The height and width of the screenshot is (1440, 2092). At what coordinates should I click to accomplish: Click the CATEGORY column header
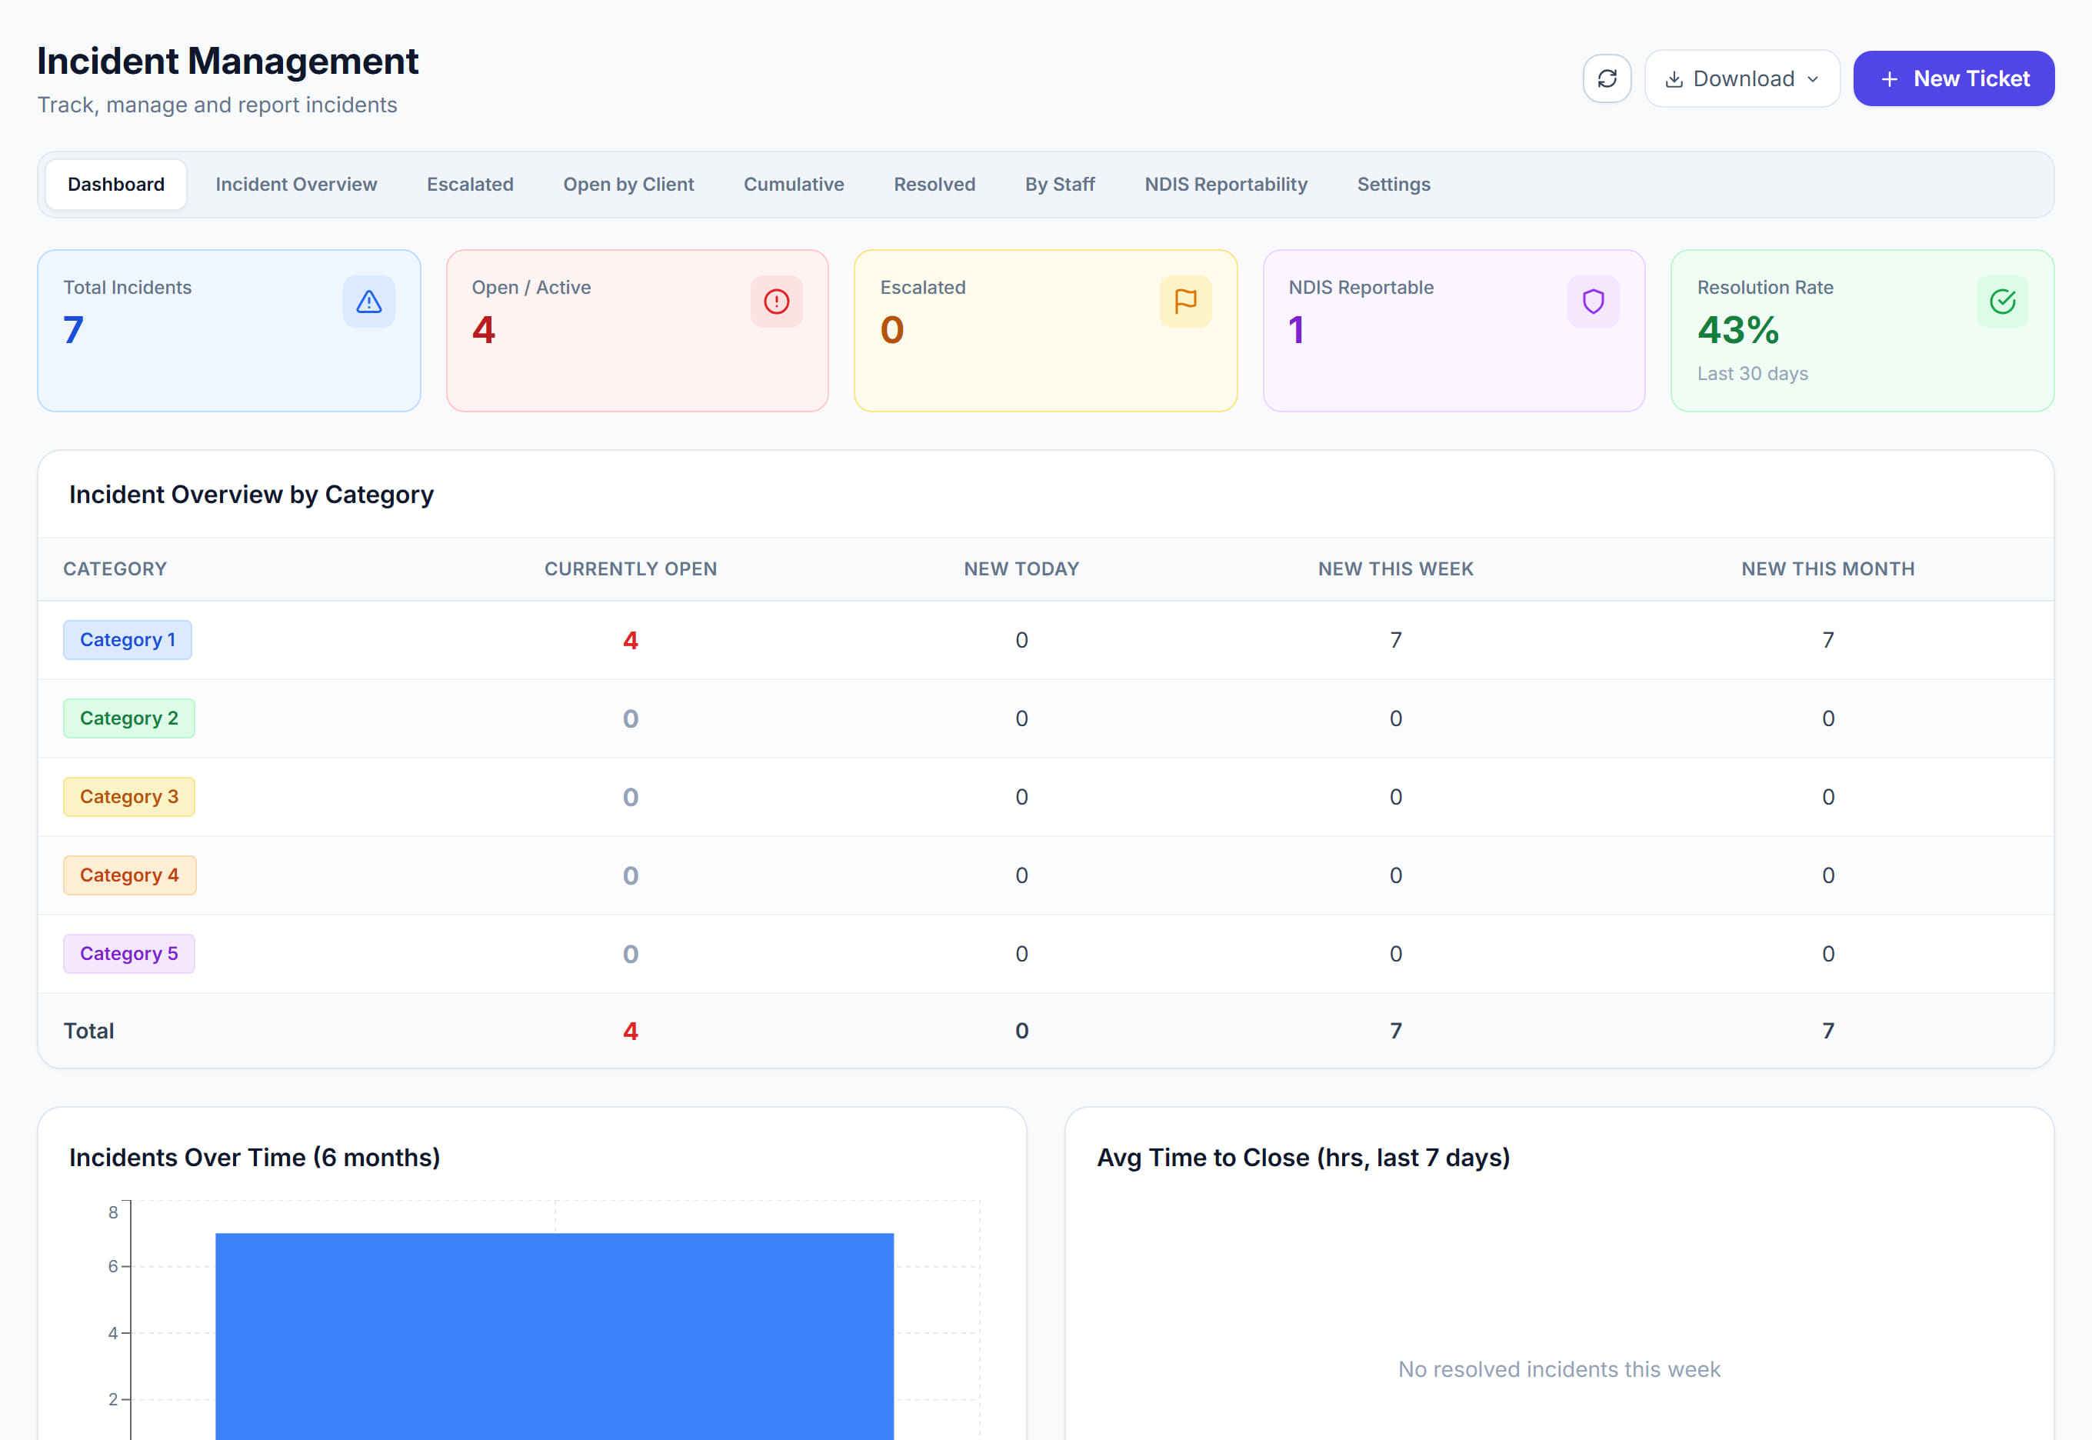pos(115,569)
